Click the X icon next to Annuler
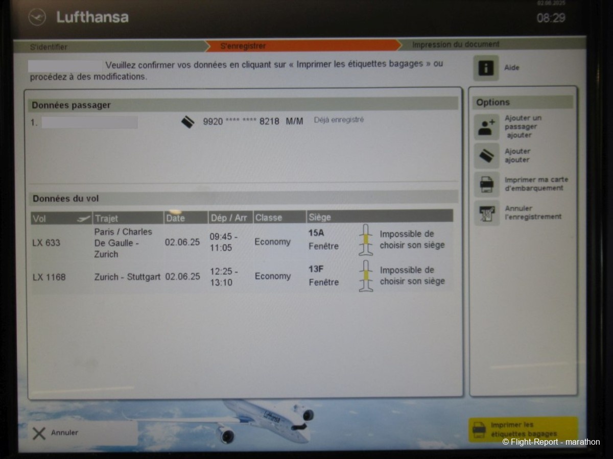This screenshot has width=613, height=459. pos(39,433)
